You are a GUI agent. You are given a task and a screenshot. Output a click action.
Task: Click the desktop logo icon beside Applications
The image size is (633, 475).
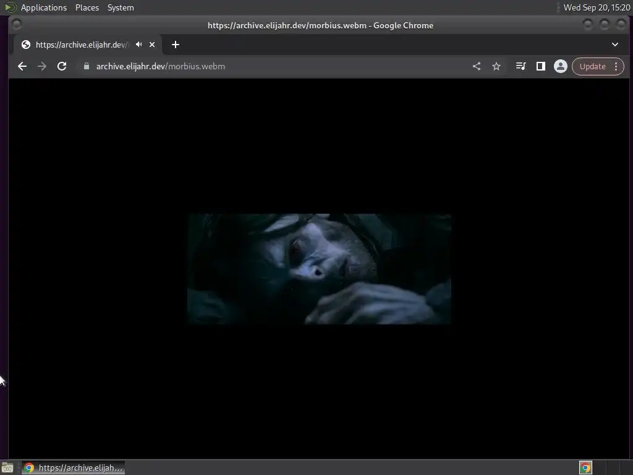point(11,7)
